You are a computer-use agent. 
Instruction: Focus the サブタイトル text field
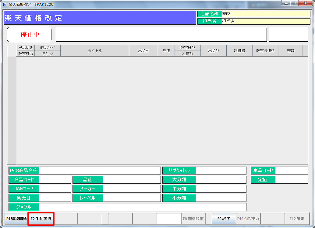221,171
